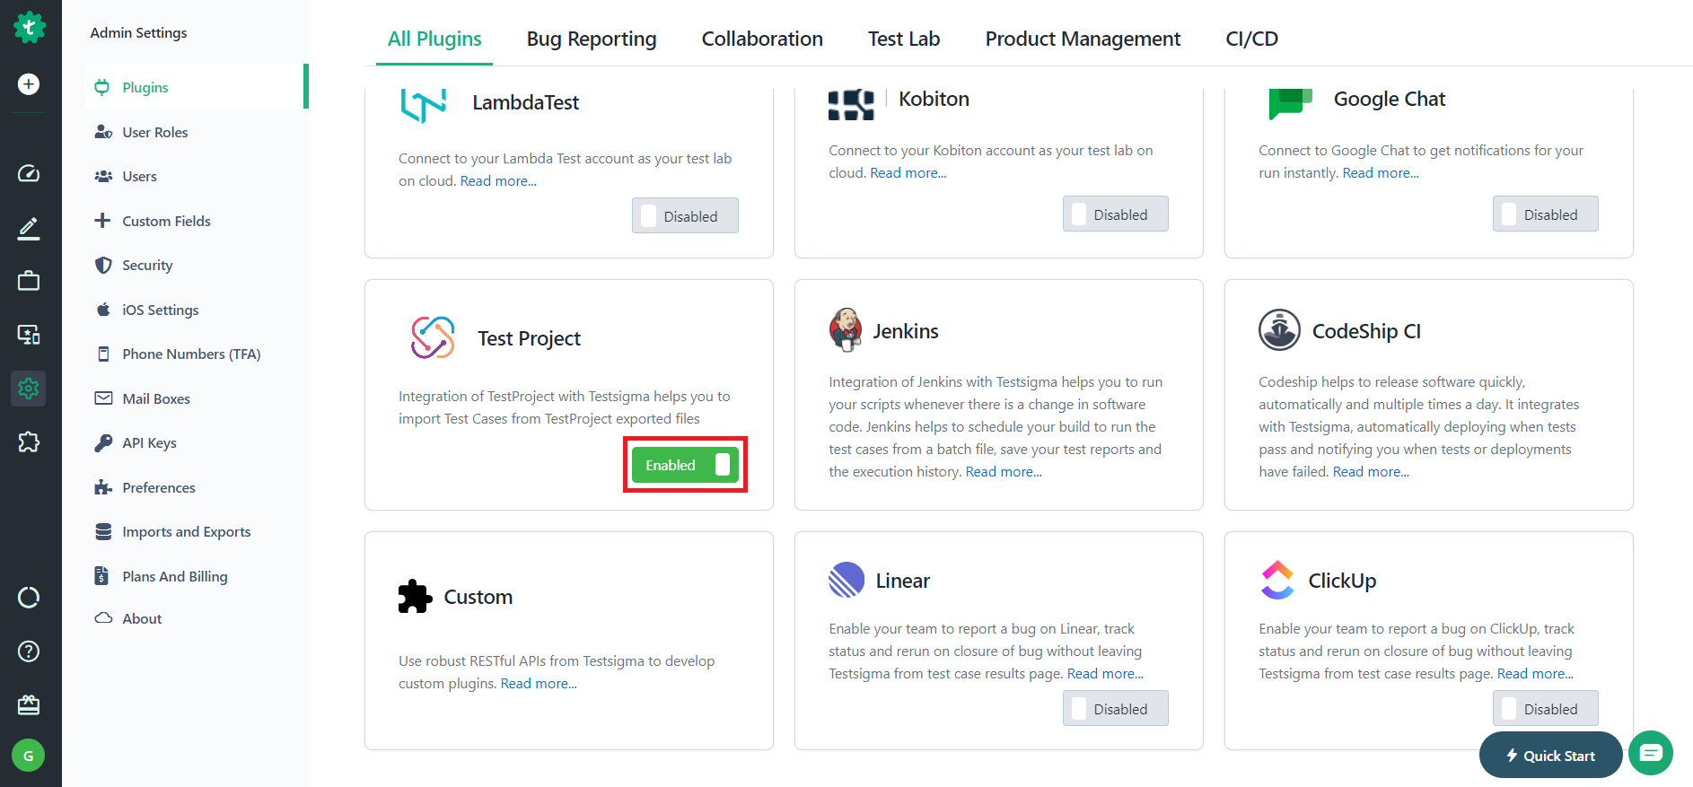Open the briefcase icon in left rail
The width and height of the screenshot is (1693, 787).
click(x=29, y=281)
